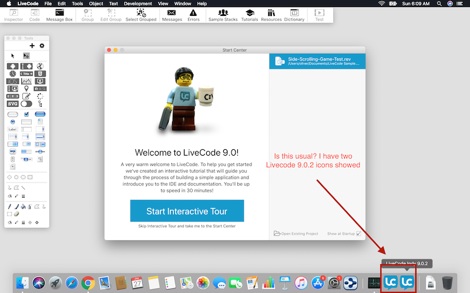Viewport: 470px width, 293px height.
Task: Select the Run (browse) pointer tool
Action: pyautogui.click(x=12, y=56)
